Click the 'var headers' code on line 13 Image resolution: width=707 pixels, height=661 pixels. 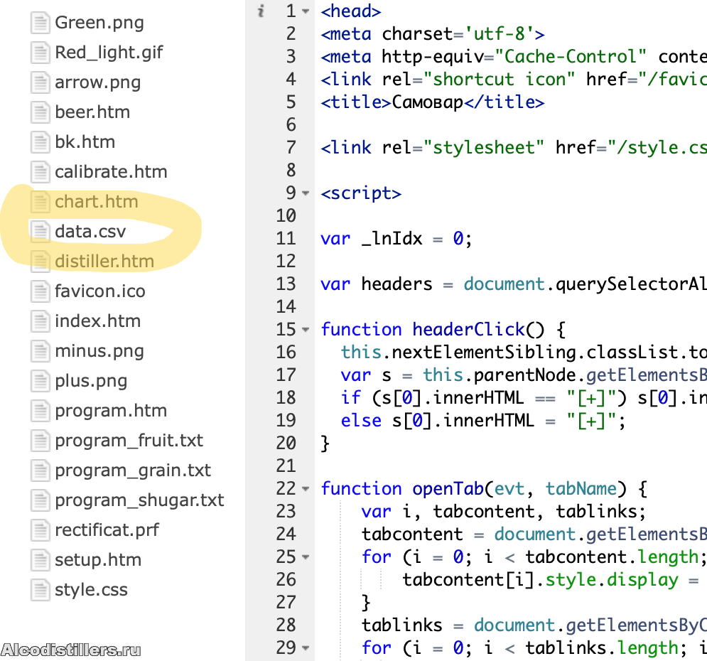pyautogui.click(x=376, y=284)
